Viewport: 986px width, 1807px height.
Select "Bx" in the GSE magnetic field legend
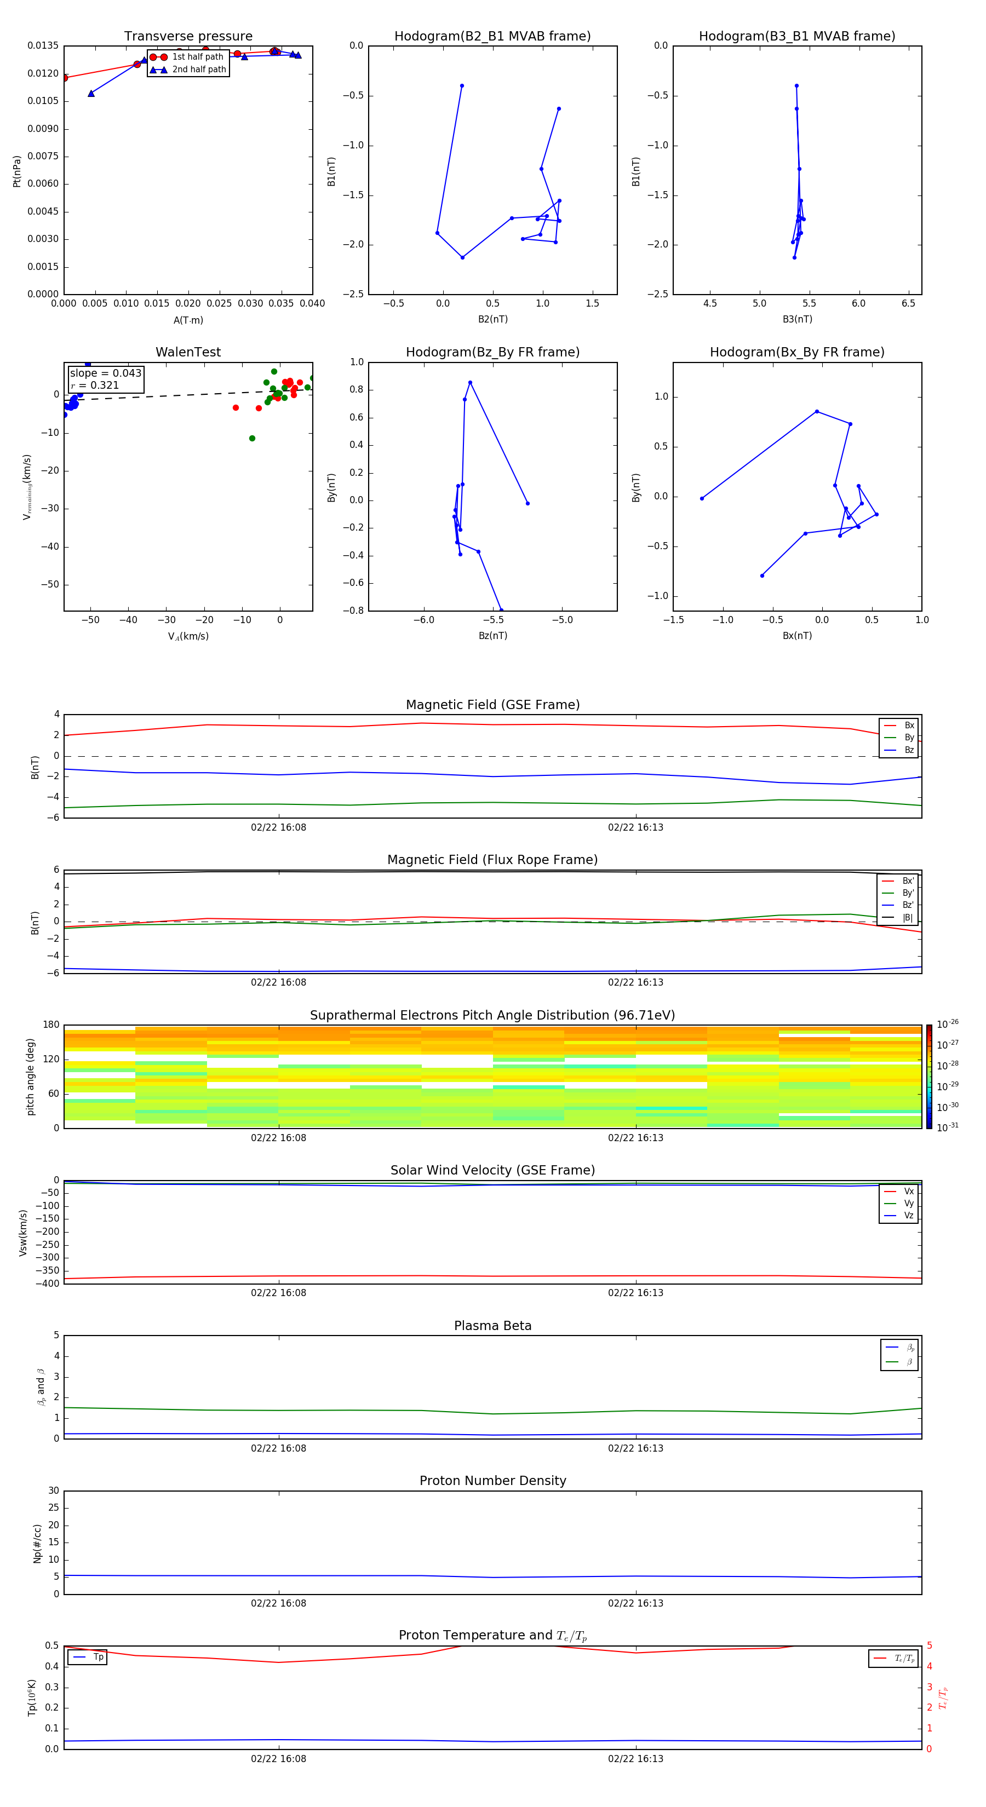pyautogui.click(x=899, y=726)
